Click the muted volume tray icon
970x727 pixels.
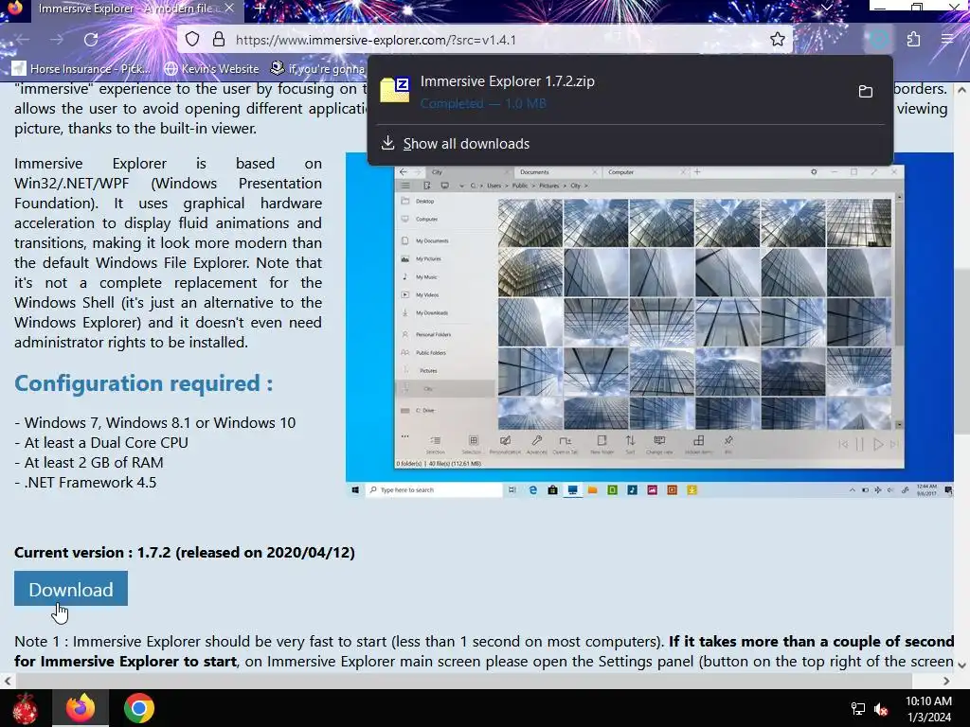(x=881, y=708)
